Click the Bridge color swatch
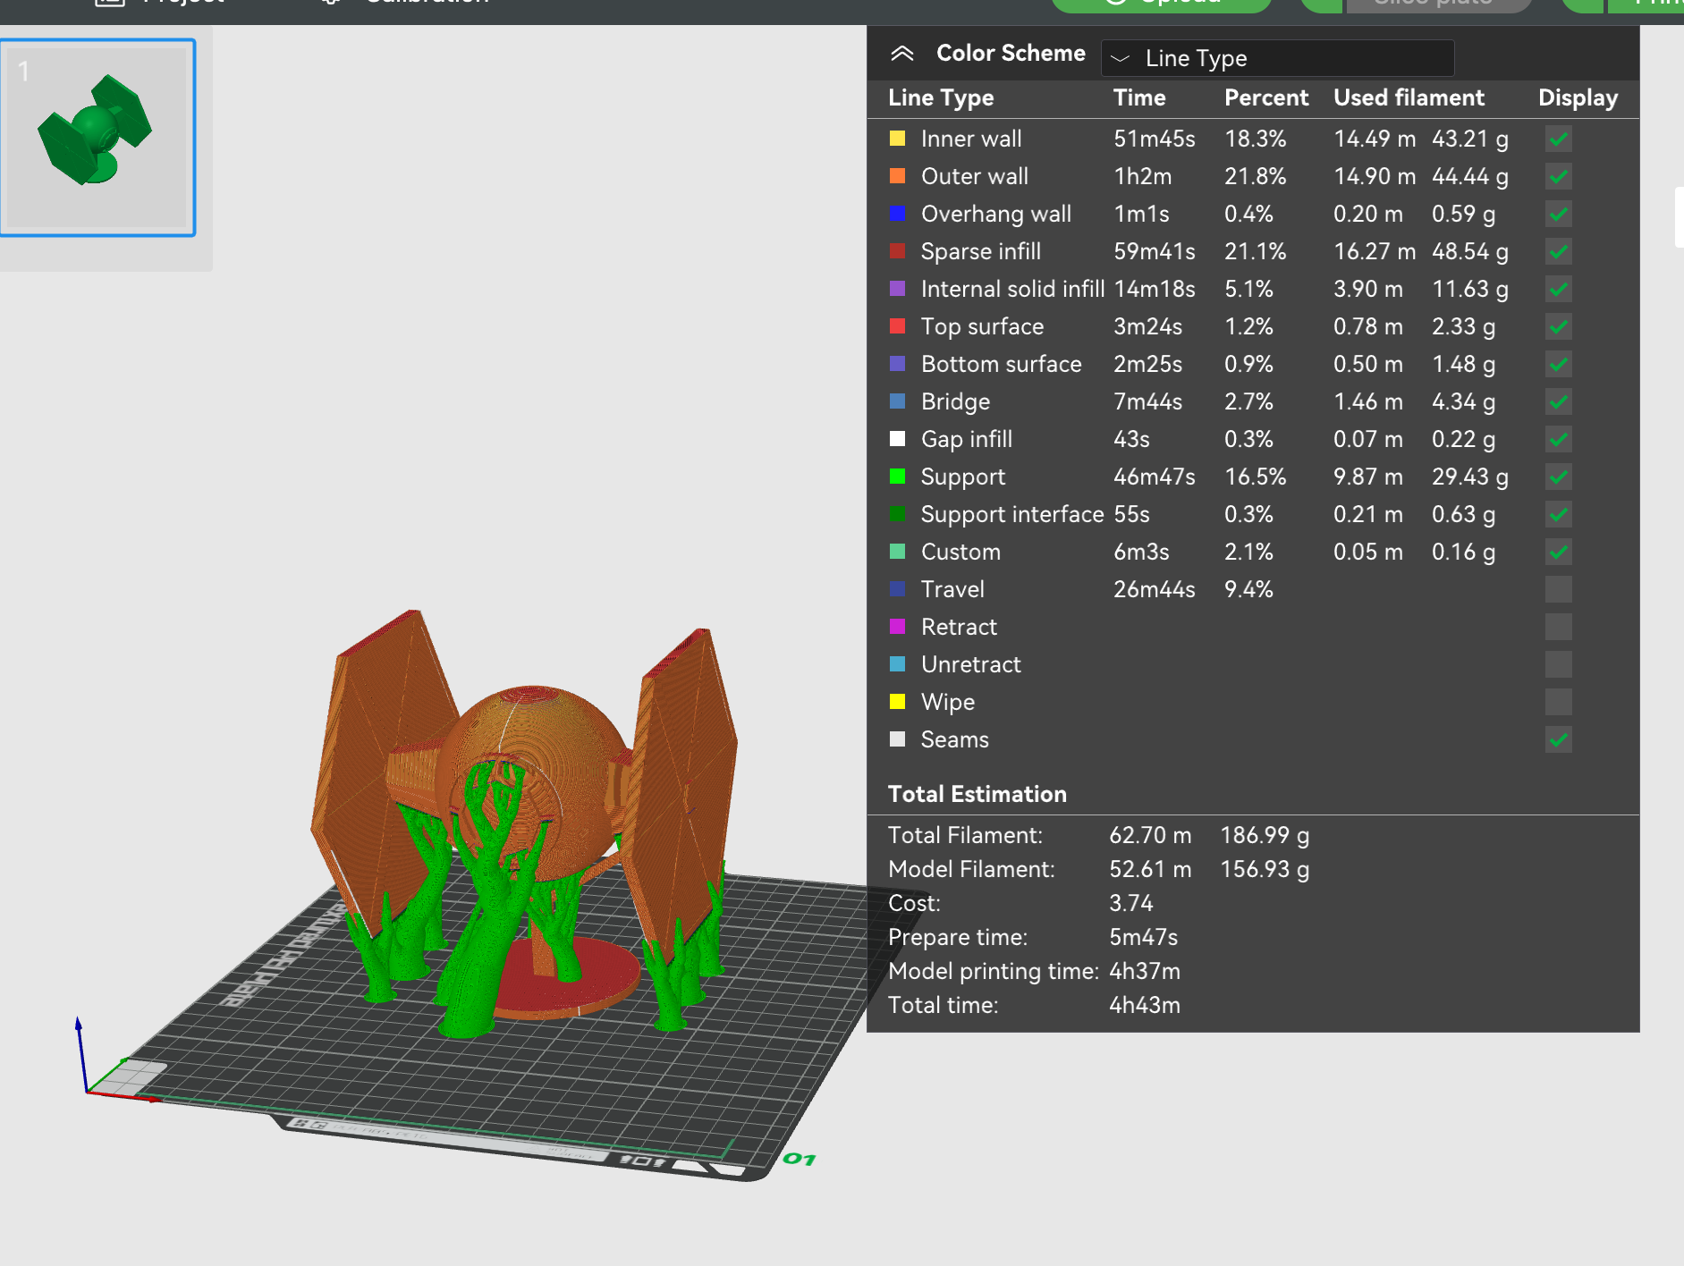The image size is (1684, 1266). 897,401
